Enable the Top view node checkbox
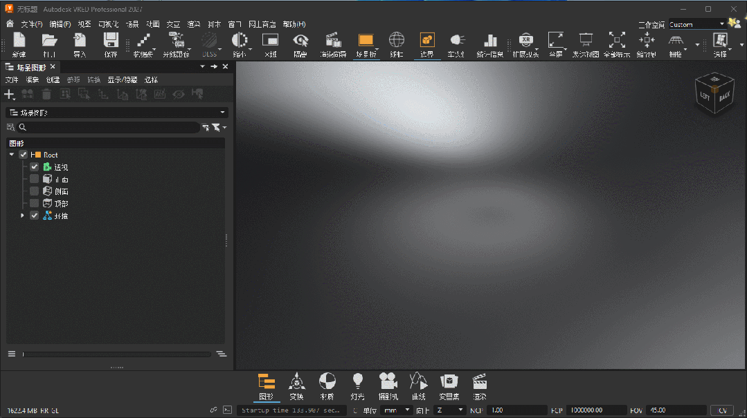 coord(35,204)
